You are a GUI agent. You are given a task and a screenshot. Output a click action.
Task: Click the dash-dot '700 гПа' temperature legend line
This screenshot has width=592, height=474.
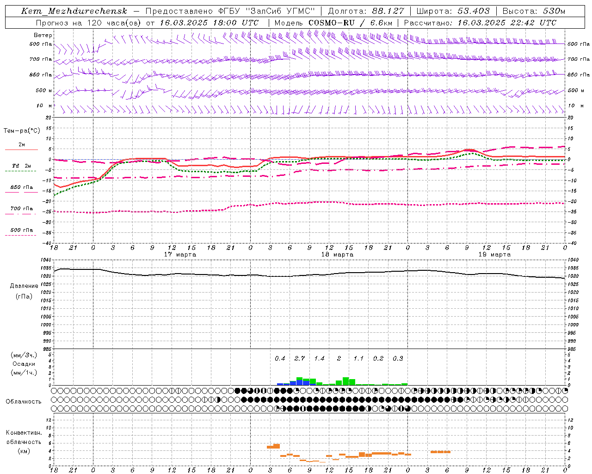[x=20, y=214]
